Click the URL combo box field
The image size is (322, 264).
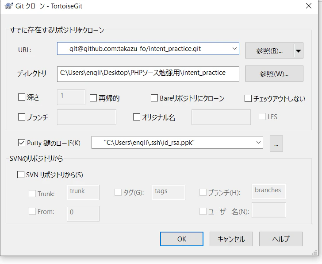(x=148, y=49)
